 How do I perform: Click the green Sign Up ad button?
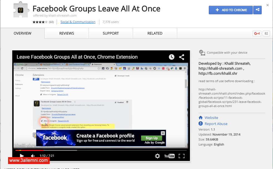point(152,138)
